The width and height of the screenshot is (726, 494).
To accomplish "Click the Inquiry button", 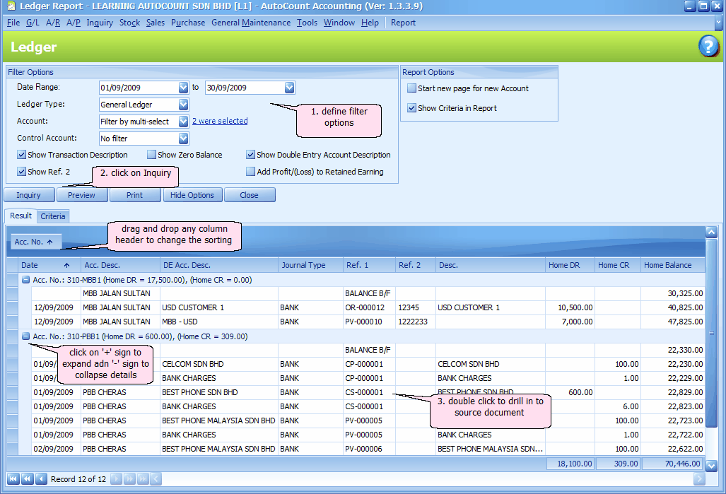I will click(29, 195).
